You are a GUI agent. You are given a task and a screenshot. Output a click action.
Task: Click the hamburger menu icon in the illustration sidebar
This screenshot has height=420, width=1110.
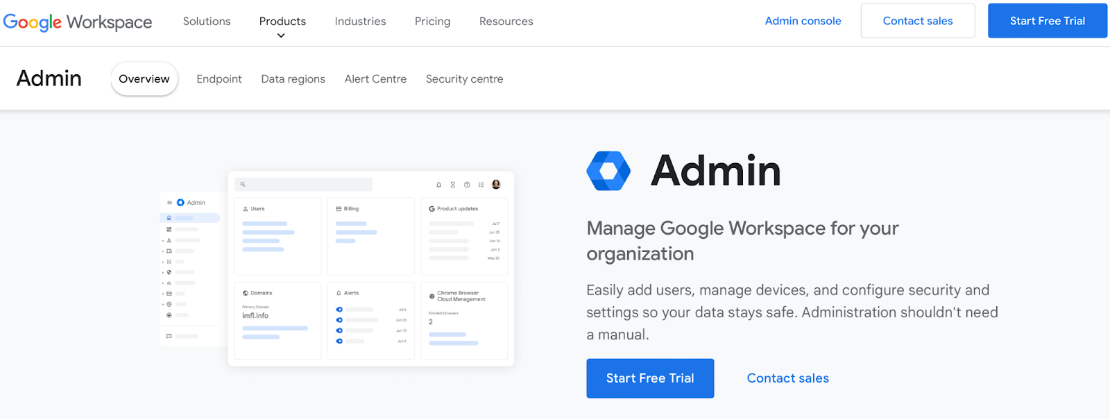(x=169, y=203)
